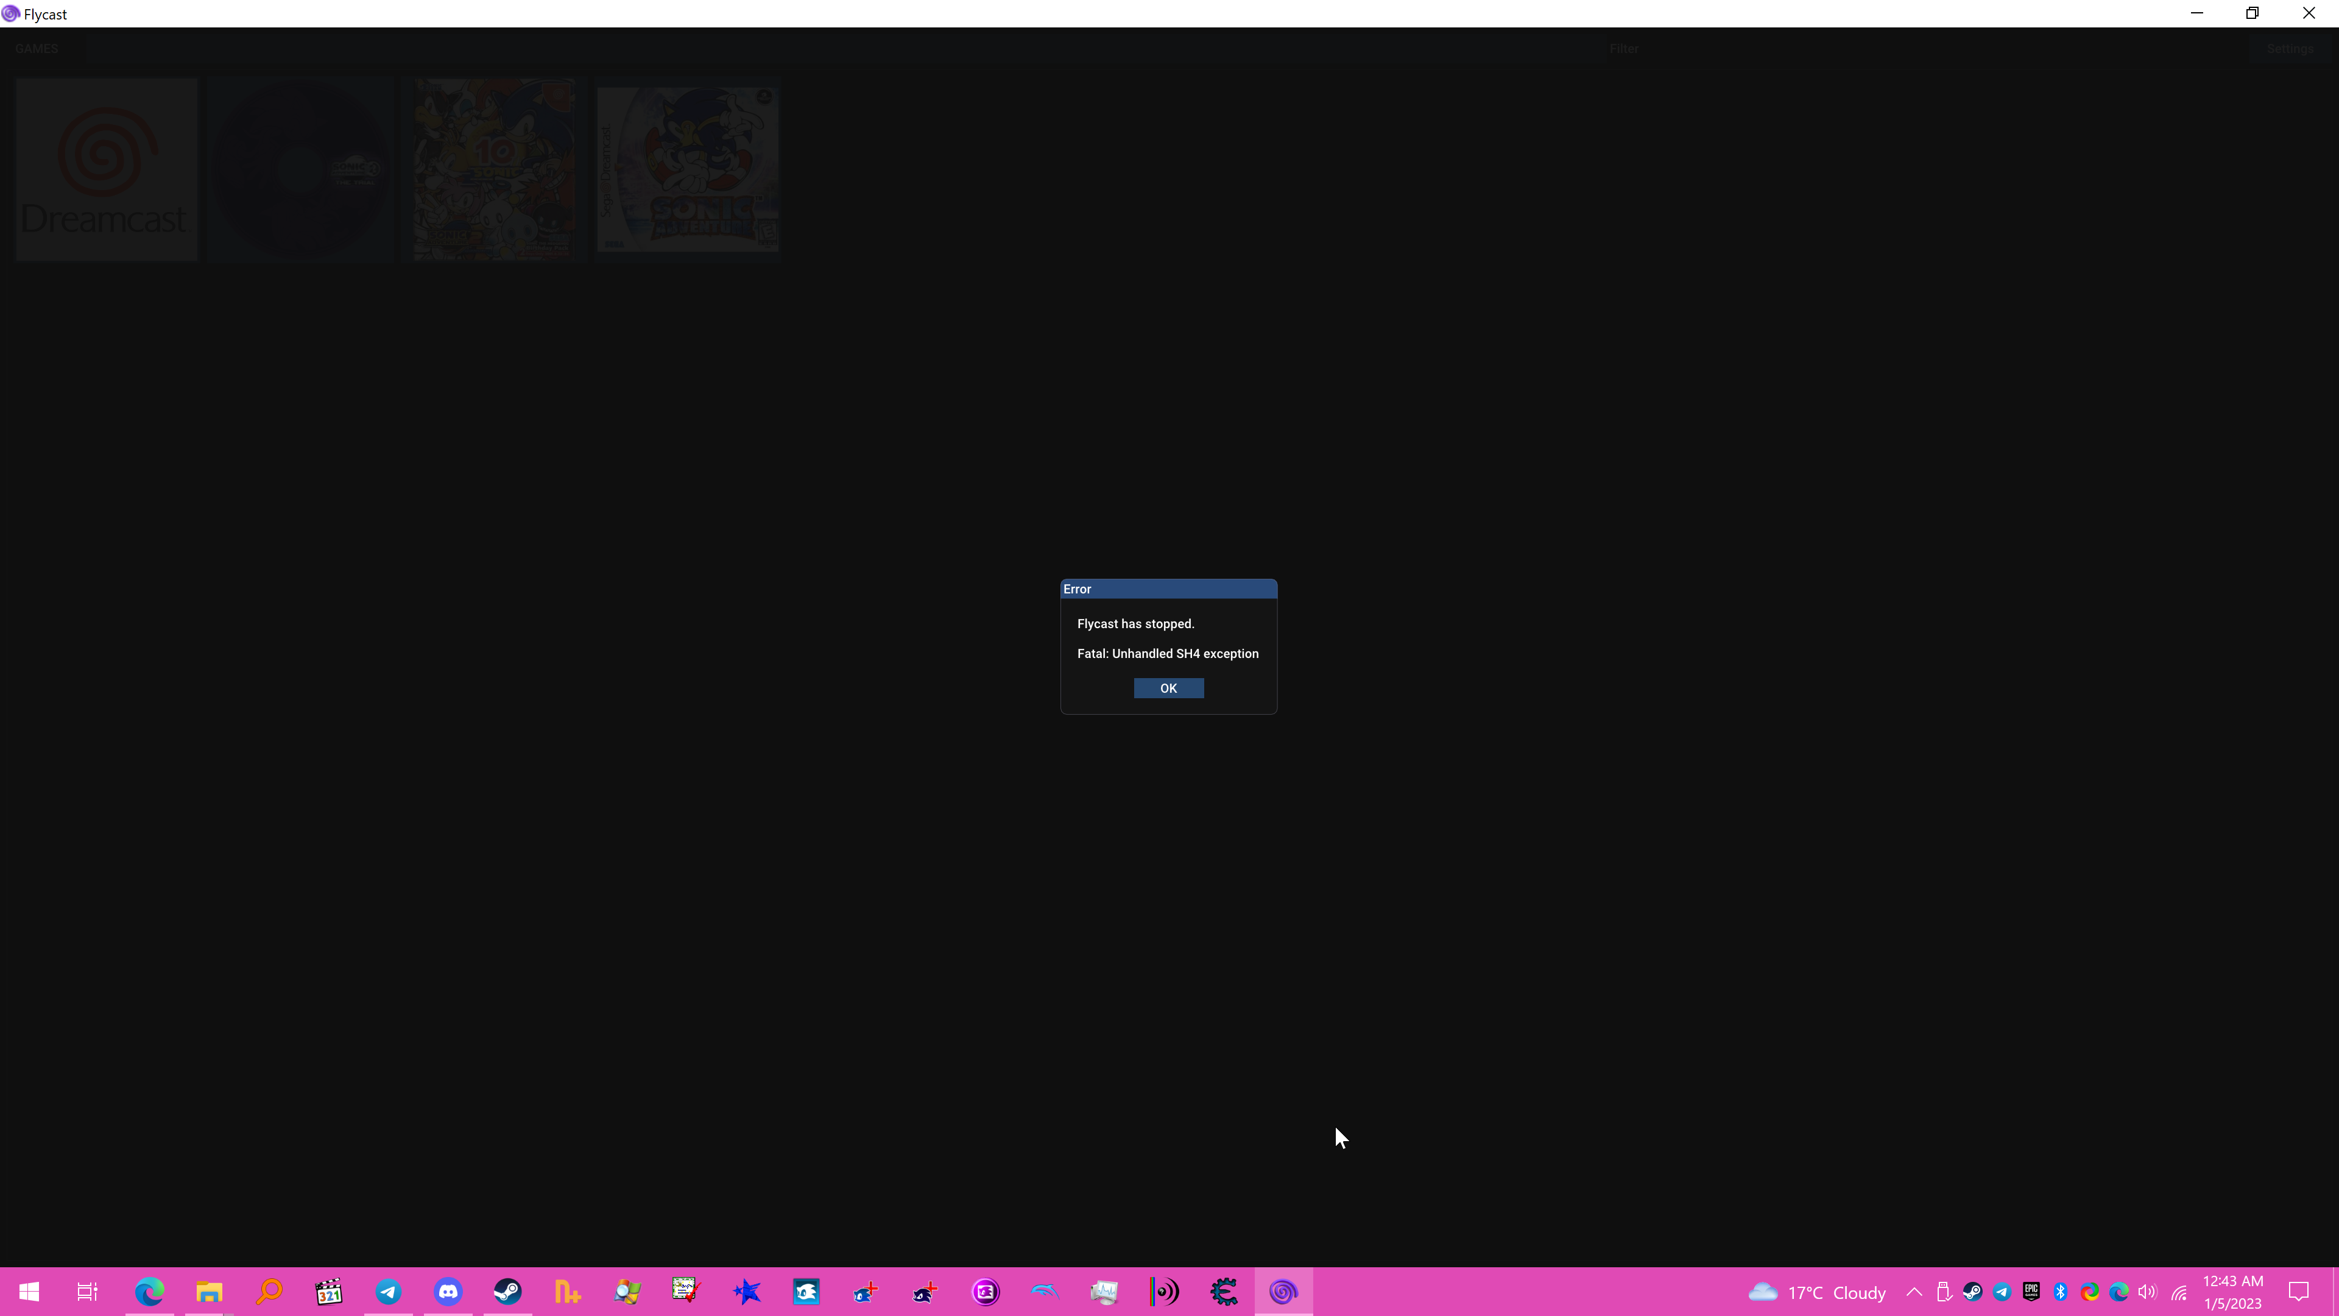The image size is (2339, 1316).
Task: Dismiss the error dialog with OK
Action: pyautogui.click(x=1168, y=687)
